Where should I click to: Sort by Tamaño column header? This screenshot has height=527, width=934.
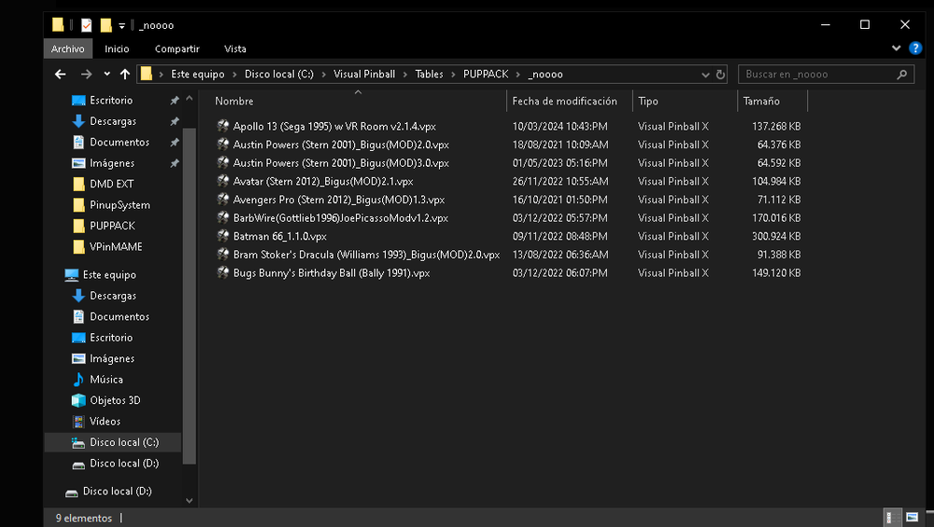(x=761, y=101)
